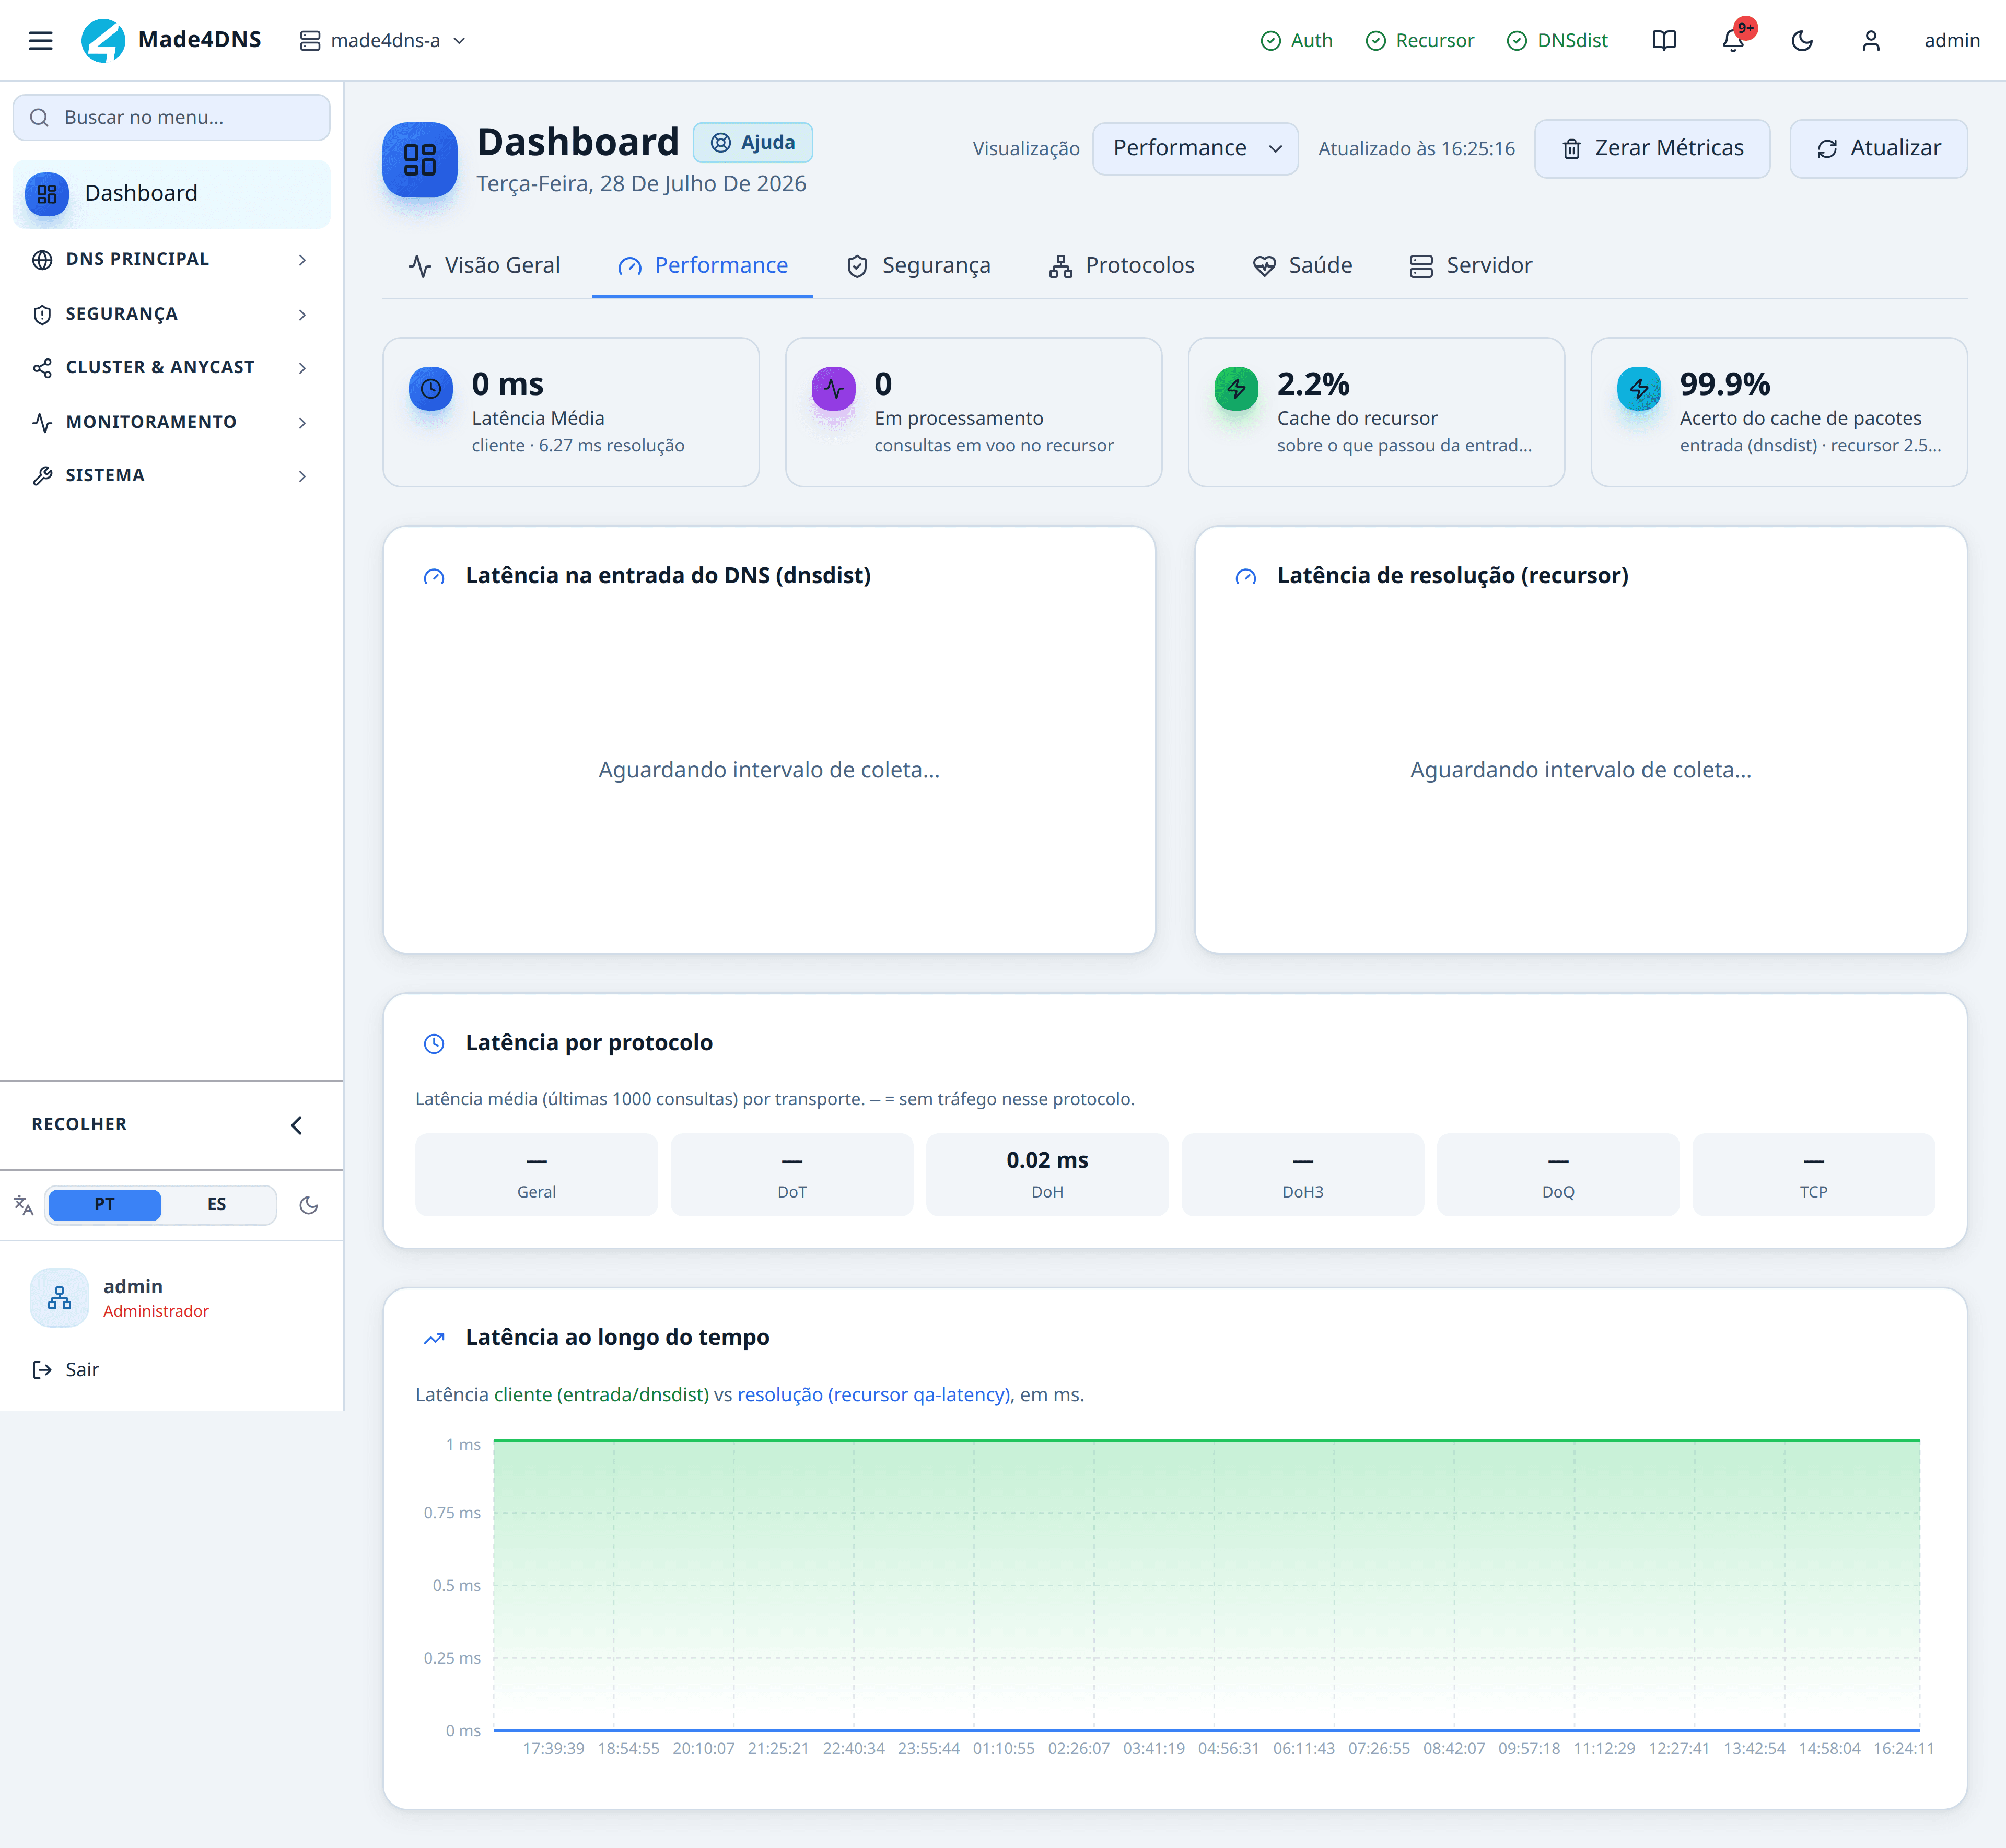Toggle dark mode moon icon in header
Screen dimensions: 2006x1848
tap(1802, 40)
